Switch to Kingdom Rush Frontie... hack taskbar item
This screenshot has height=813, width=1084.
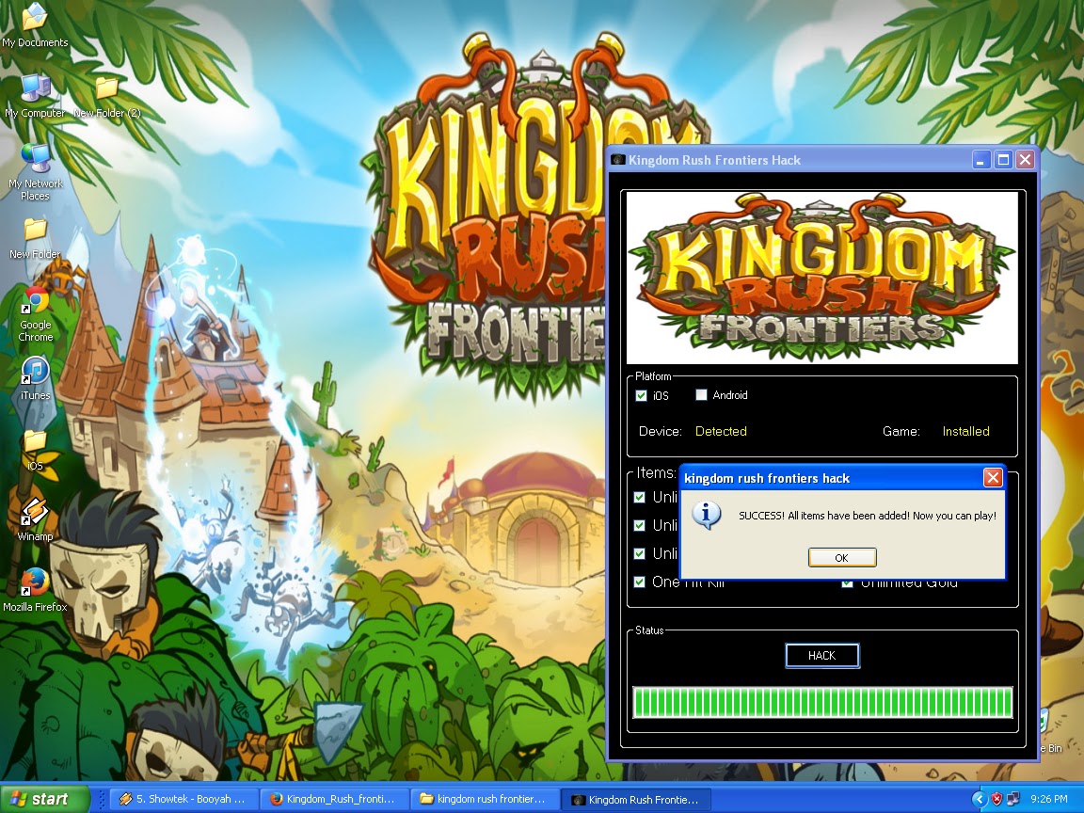coord(637,799)
